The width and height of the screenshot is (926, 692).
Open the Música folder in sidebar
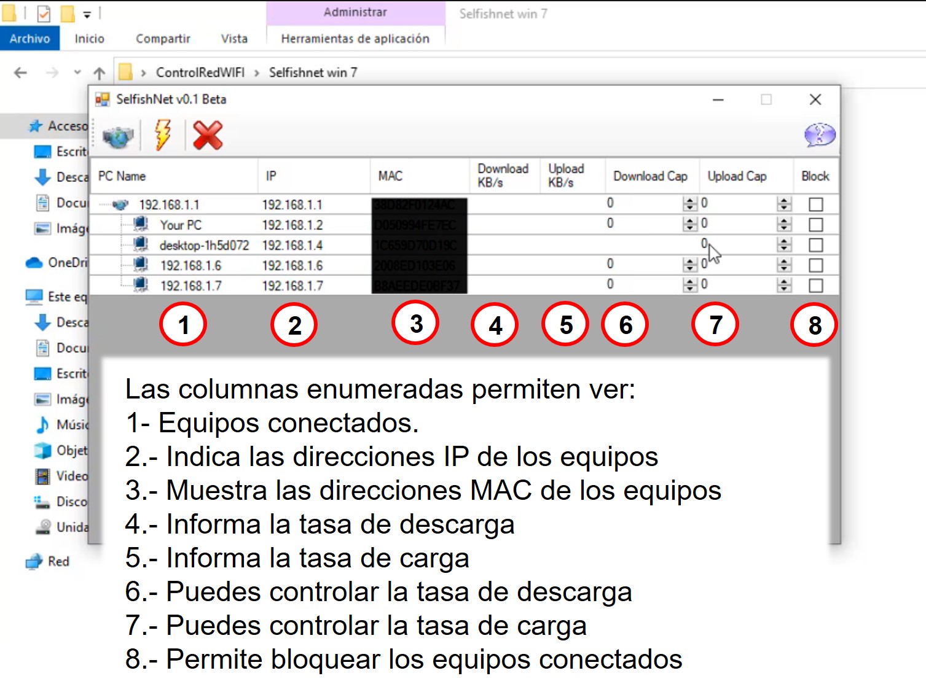tap(62, 424)
